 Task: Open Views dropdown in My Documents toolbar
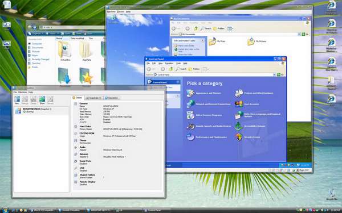coord(230,28)
